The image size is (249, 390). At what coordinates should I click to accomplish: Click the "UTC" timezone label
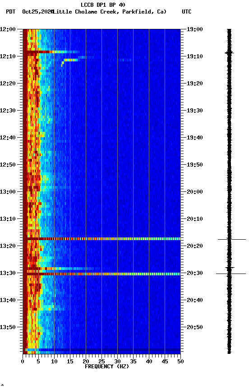187,12
